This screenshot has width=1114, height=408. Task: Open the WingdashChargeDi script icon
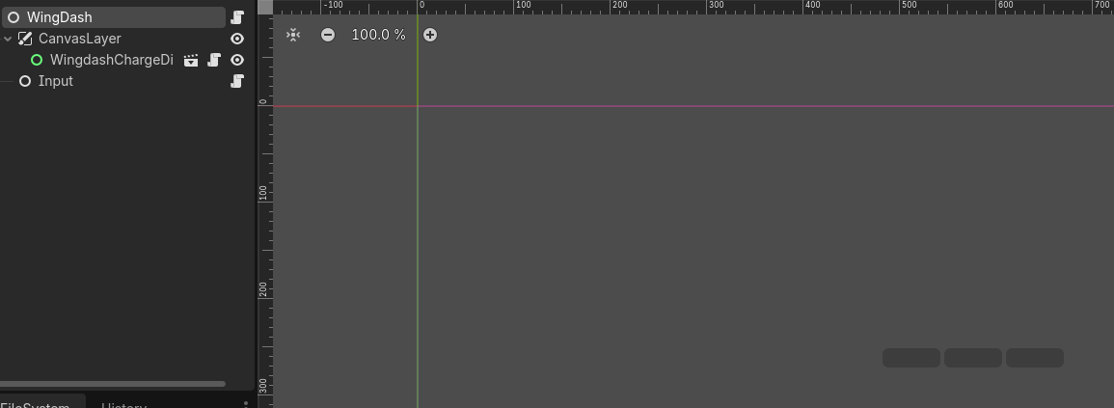214,61
